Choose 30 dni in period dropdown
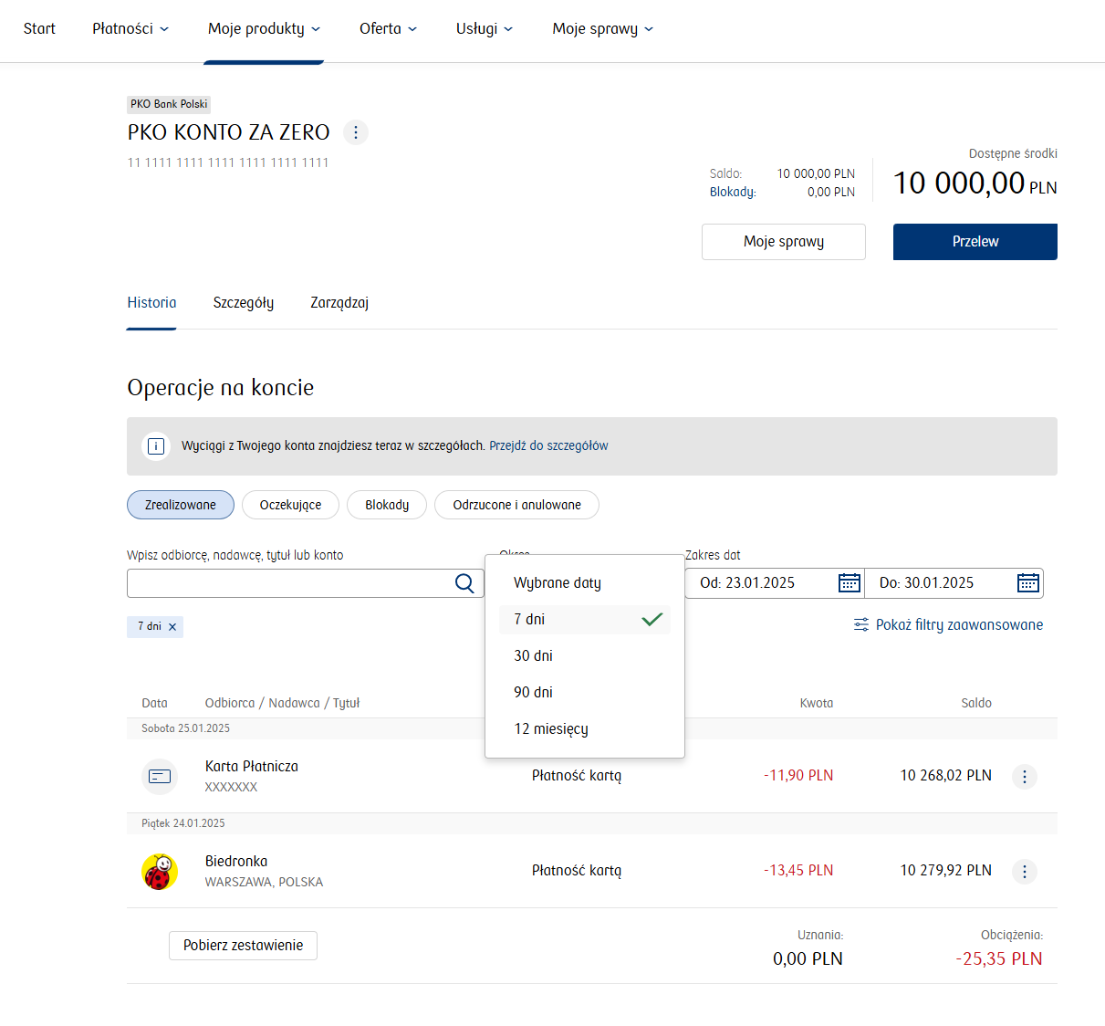This screenshot has width=1105, height=1026. click(534, 656)
